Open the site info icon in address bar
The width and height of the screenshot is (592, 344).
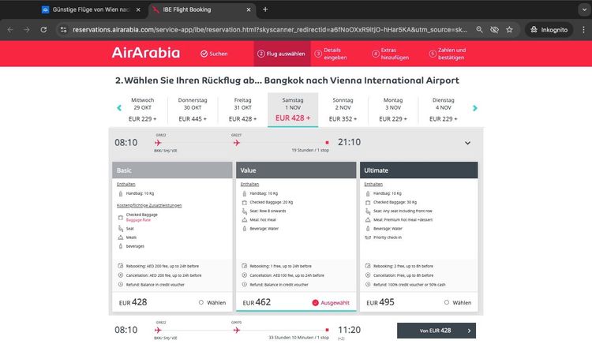[63, 29]
